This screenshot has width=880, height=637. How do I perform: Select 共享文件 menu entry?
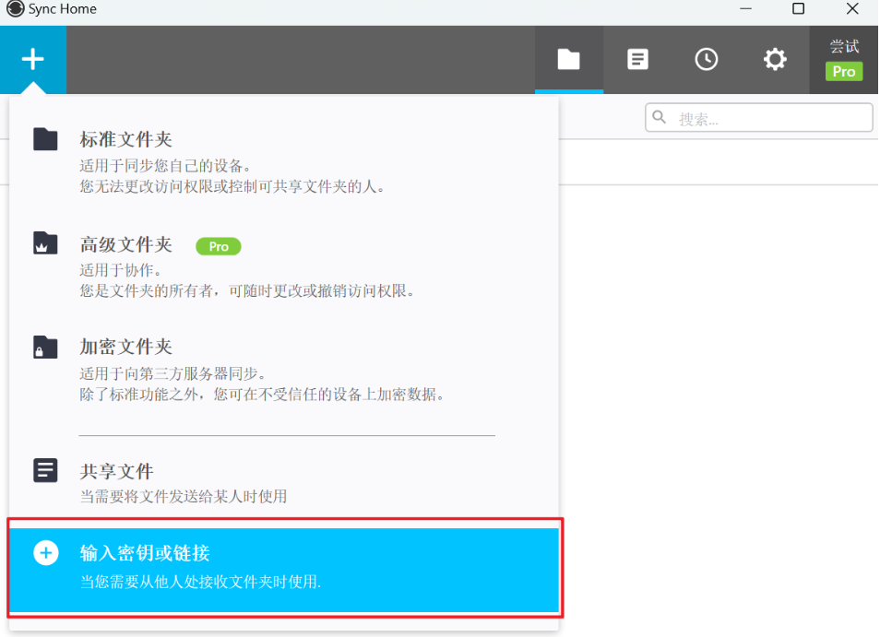tap(283, 482)
